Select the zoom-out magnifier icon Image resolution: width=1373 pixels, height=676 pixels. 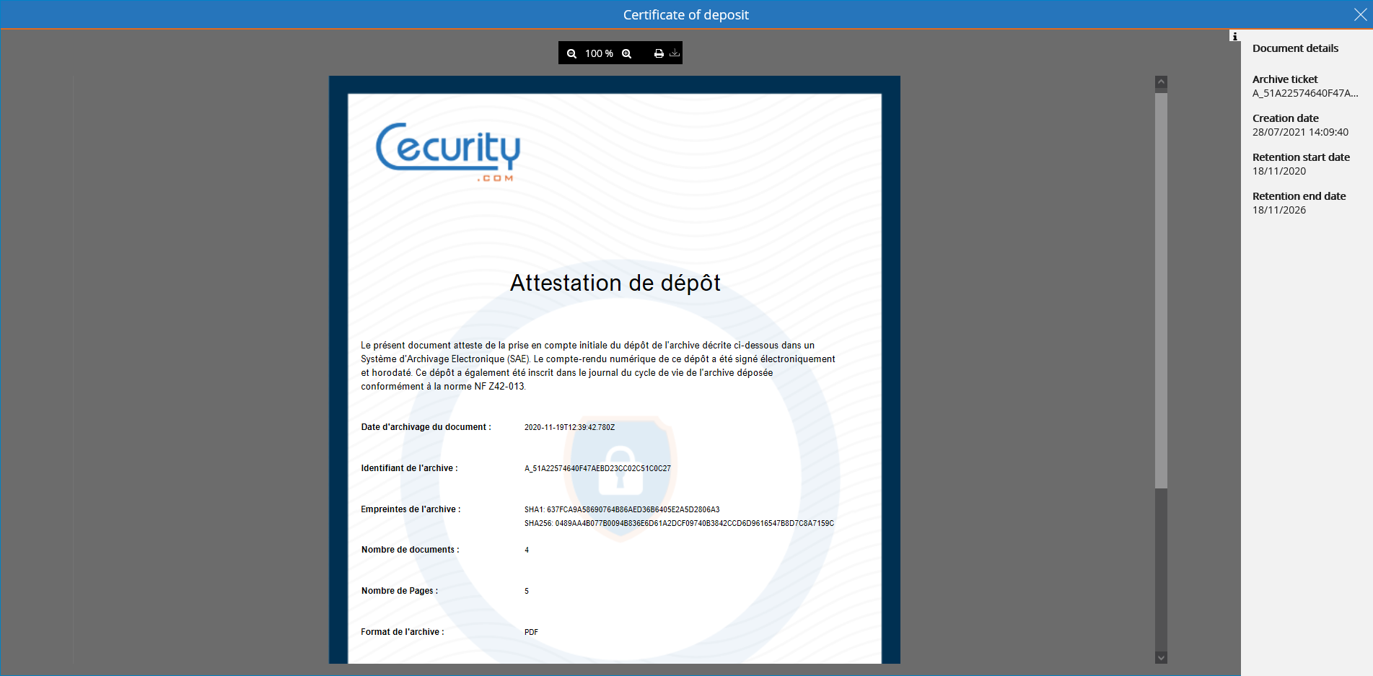click(x=571, y=53)
